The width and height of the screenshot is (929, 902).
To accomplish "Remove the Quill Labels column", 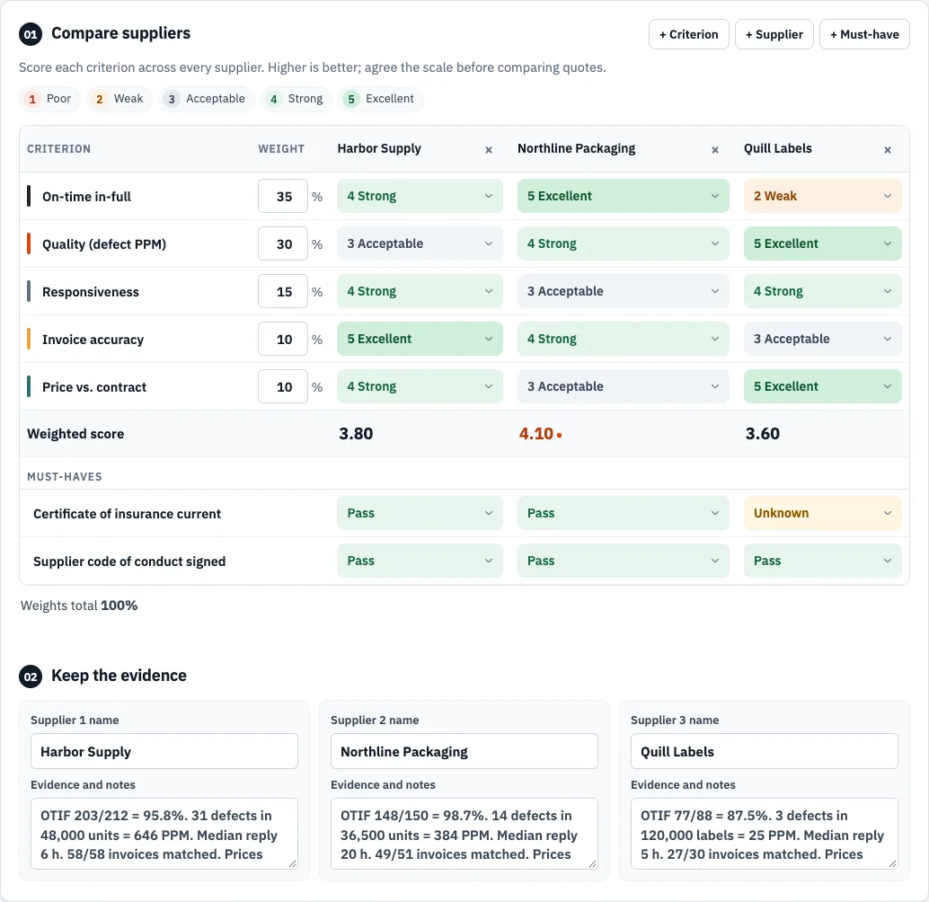I will tap(888, 150).
